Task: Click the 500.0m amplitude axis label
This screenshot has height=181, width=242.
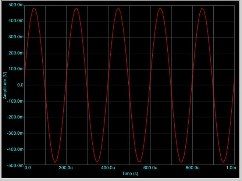Action: coord(16,5)
